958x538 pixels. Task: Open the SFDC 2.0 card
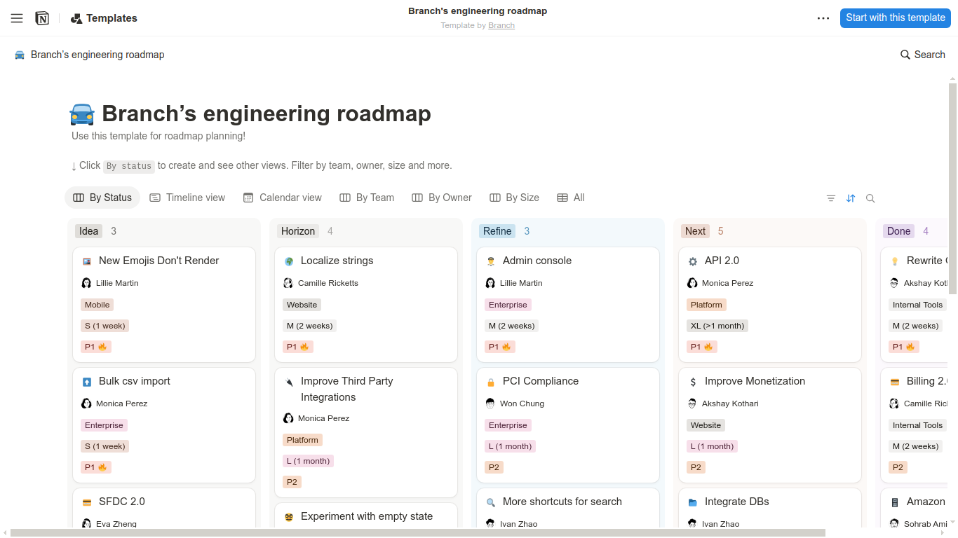coord(164,509)
